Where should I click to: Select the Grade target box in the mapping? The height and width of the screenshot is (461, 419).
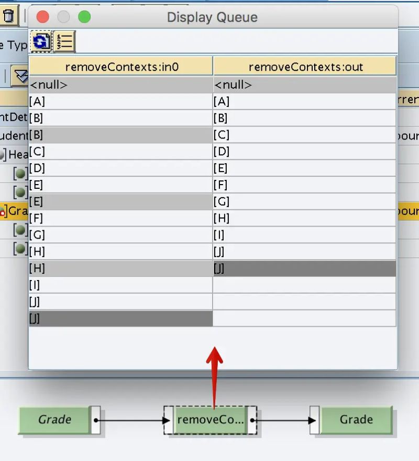coord(356,420)
